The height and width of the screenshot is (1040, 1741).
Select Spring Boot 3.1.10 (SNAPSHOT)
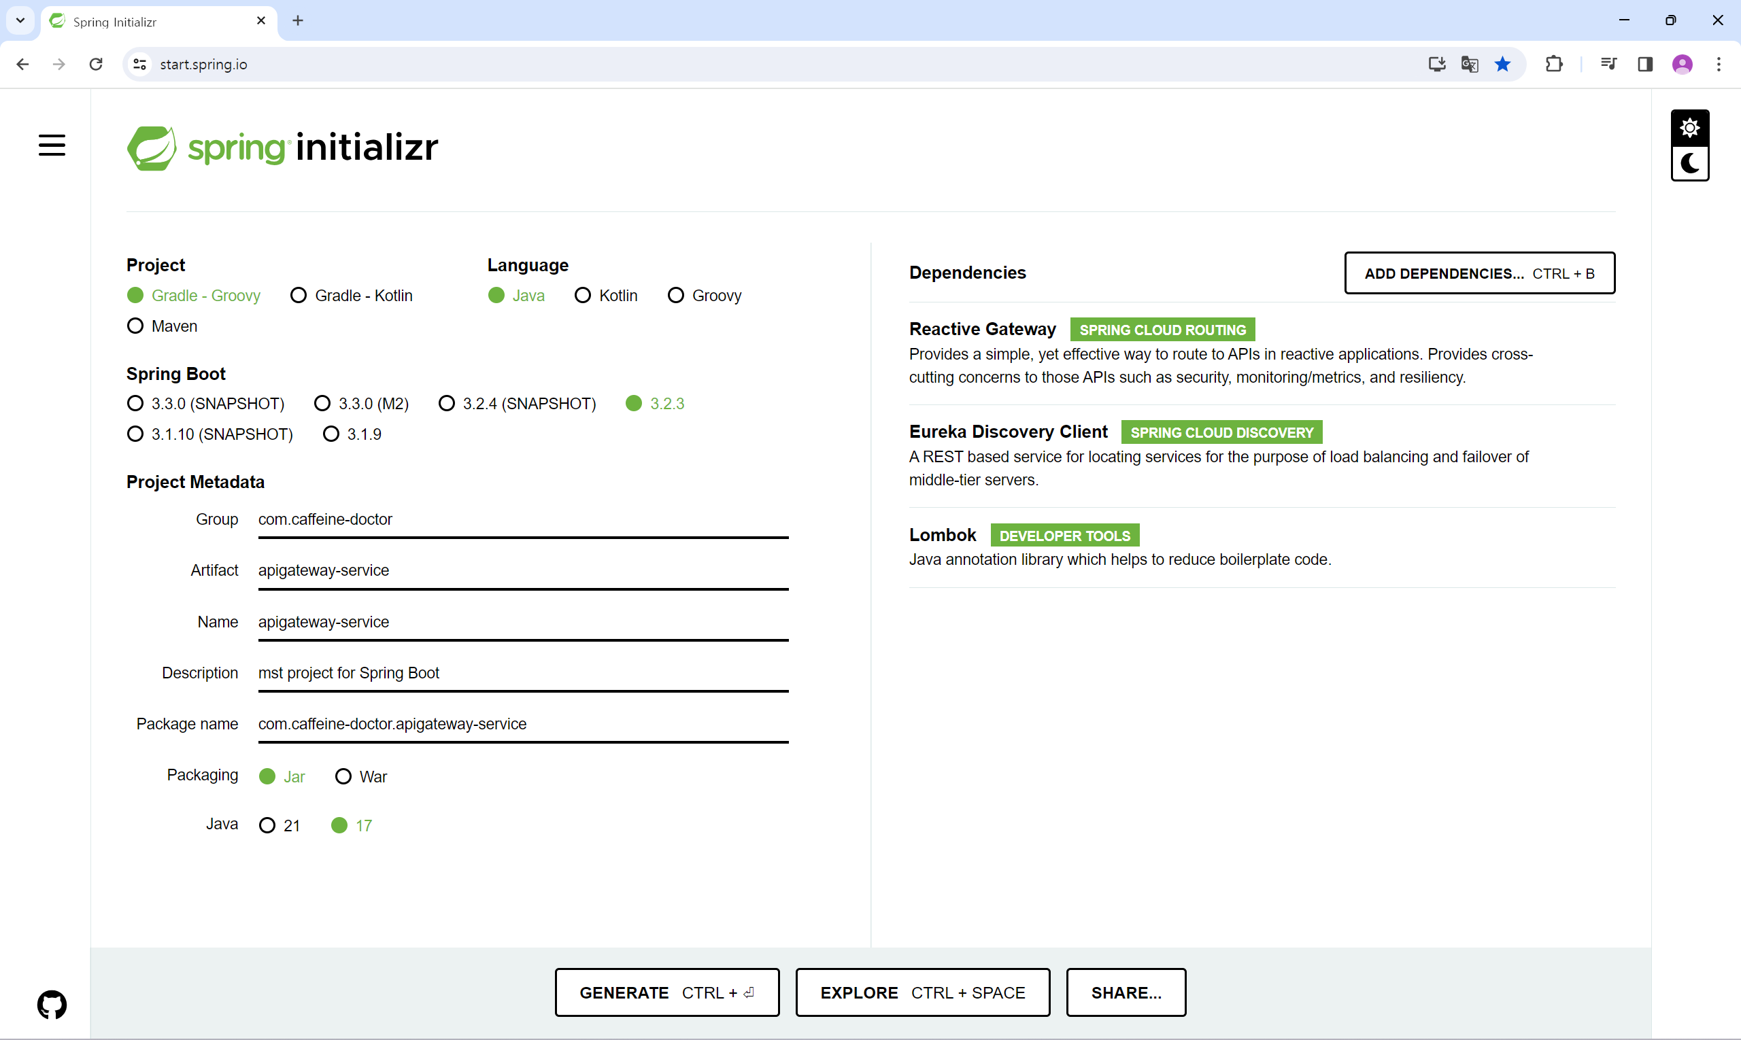click(209, 434)
